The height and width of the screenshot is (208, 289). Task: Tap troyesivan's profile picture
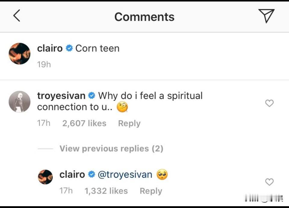[20, 102]
